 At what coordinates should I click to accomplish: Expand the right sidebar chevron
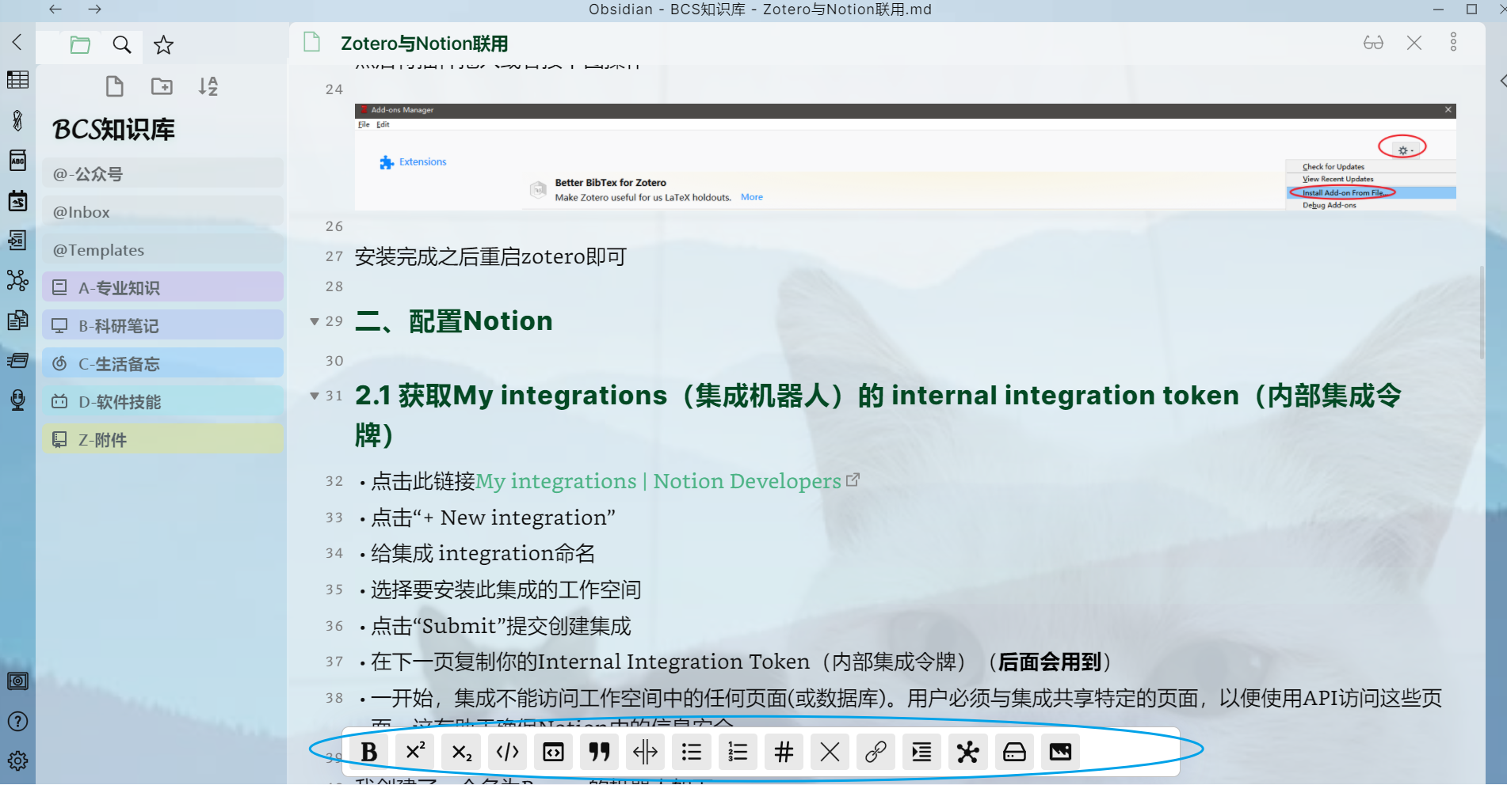pos(1502,81)
